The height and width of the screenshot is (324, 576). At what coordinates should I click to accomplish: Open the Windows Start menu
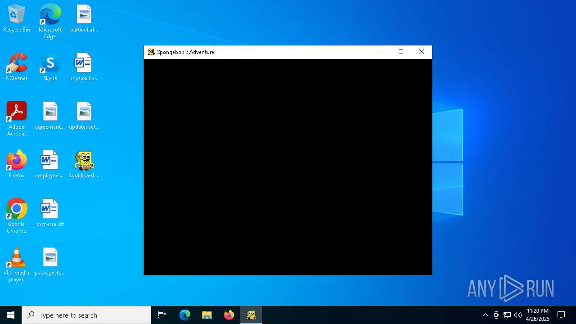tap(11, 315)
